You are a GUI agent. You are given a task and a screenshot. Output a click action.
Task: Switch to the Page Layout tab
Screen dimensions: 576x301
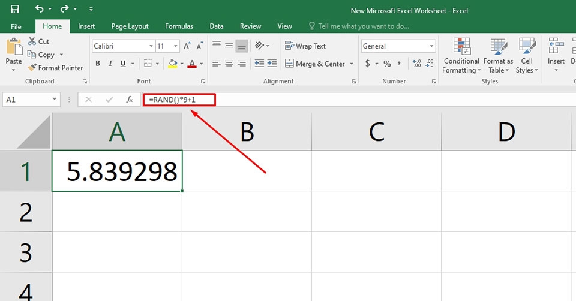coord(130,26)
